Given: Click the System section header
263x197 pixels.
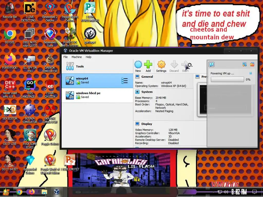Looking at the screenshot, I should [147, 92].
